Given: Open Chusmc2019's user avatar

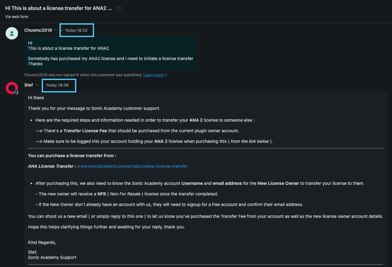Looking at the screenshot, I should tap(12, 33).
